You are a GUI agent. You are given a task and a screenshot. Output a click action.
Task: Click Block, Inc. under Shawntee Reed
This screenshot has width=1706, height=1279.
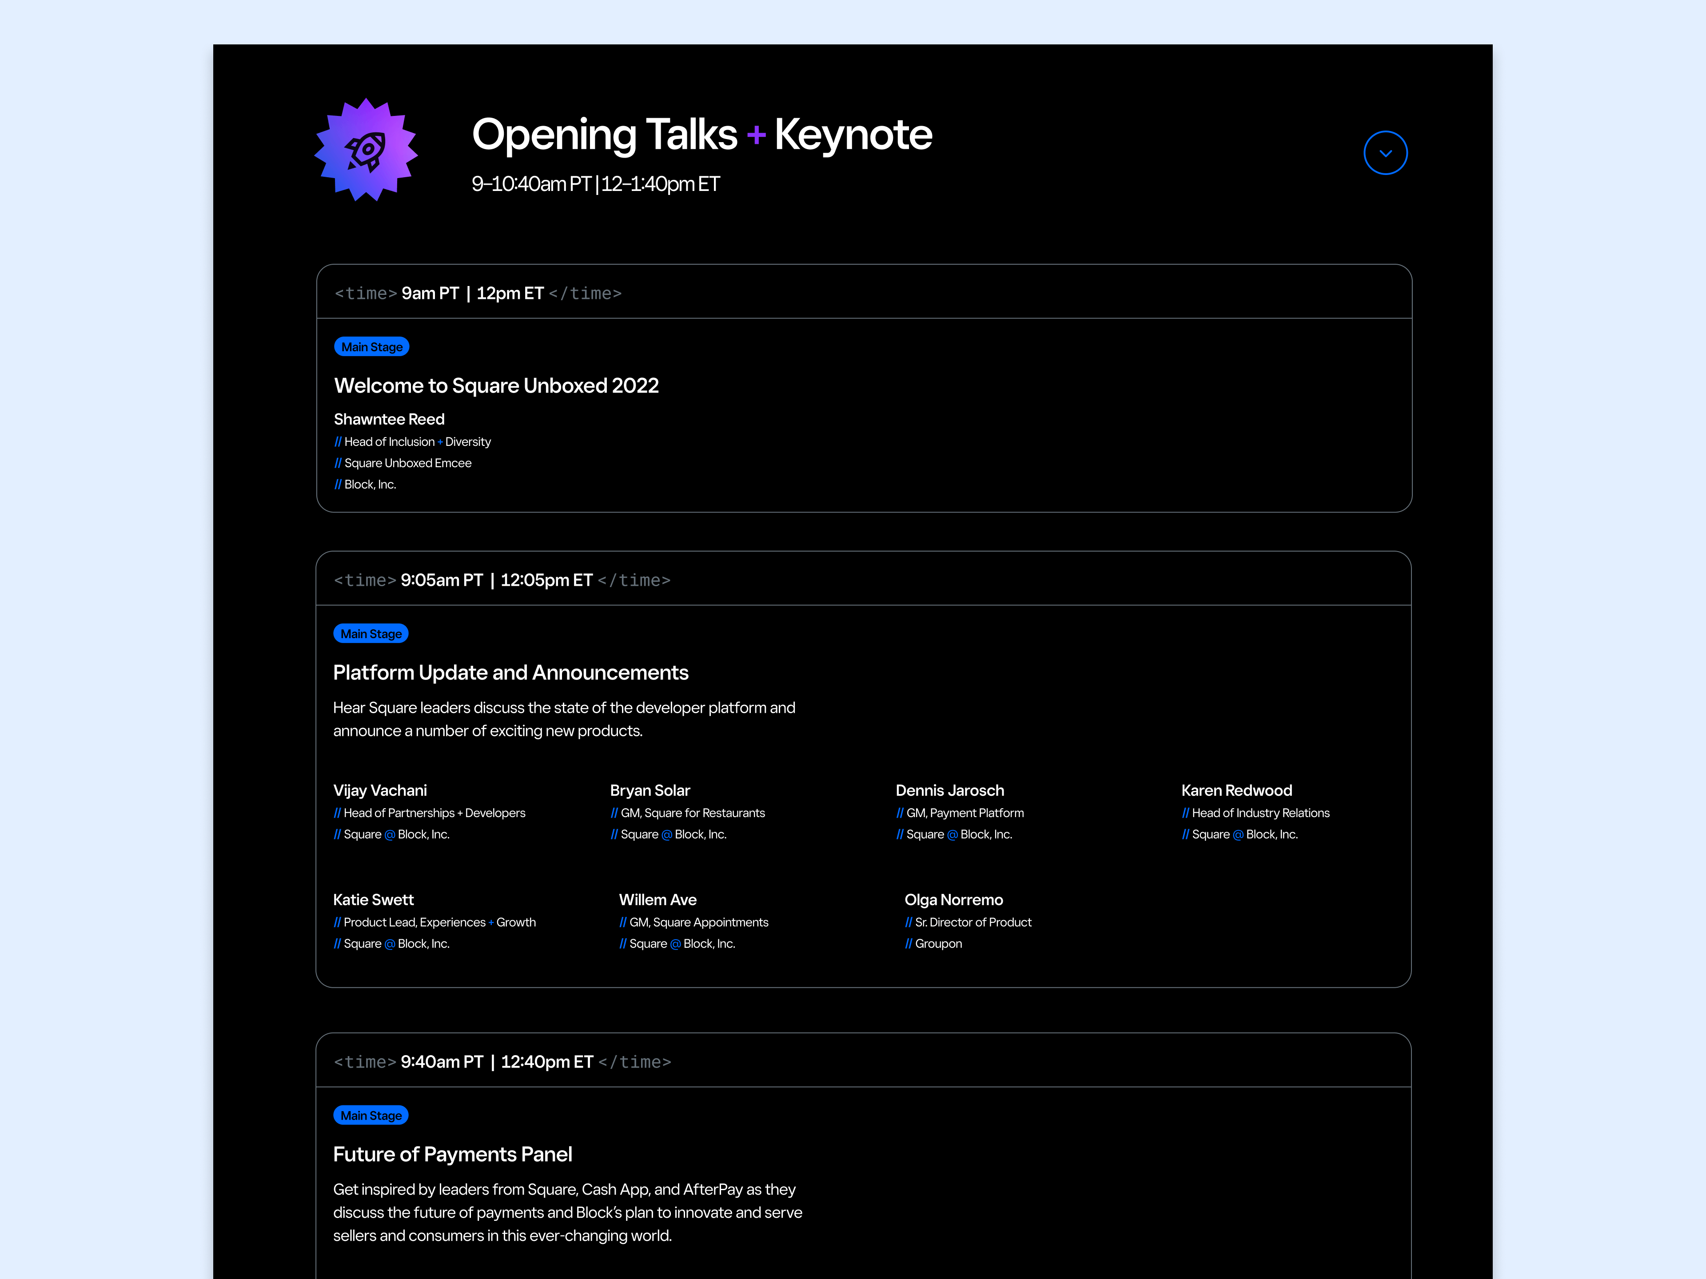click(365, 484)
